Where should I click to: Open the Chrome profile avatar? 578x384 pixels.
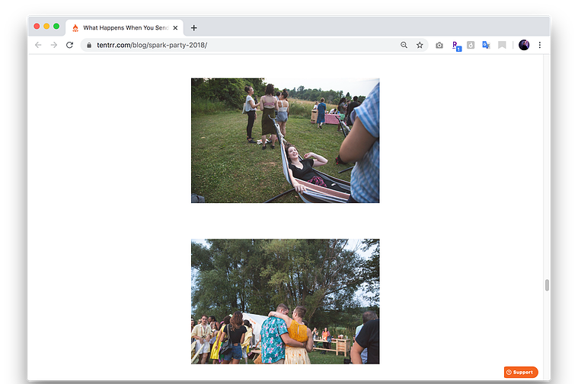[524, 45]
